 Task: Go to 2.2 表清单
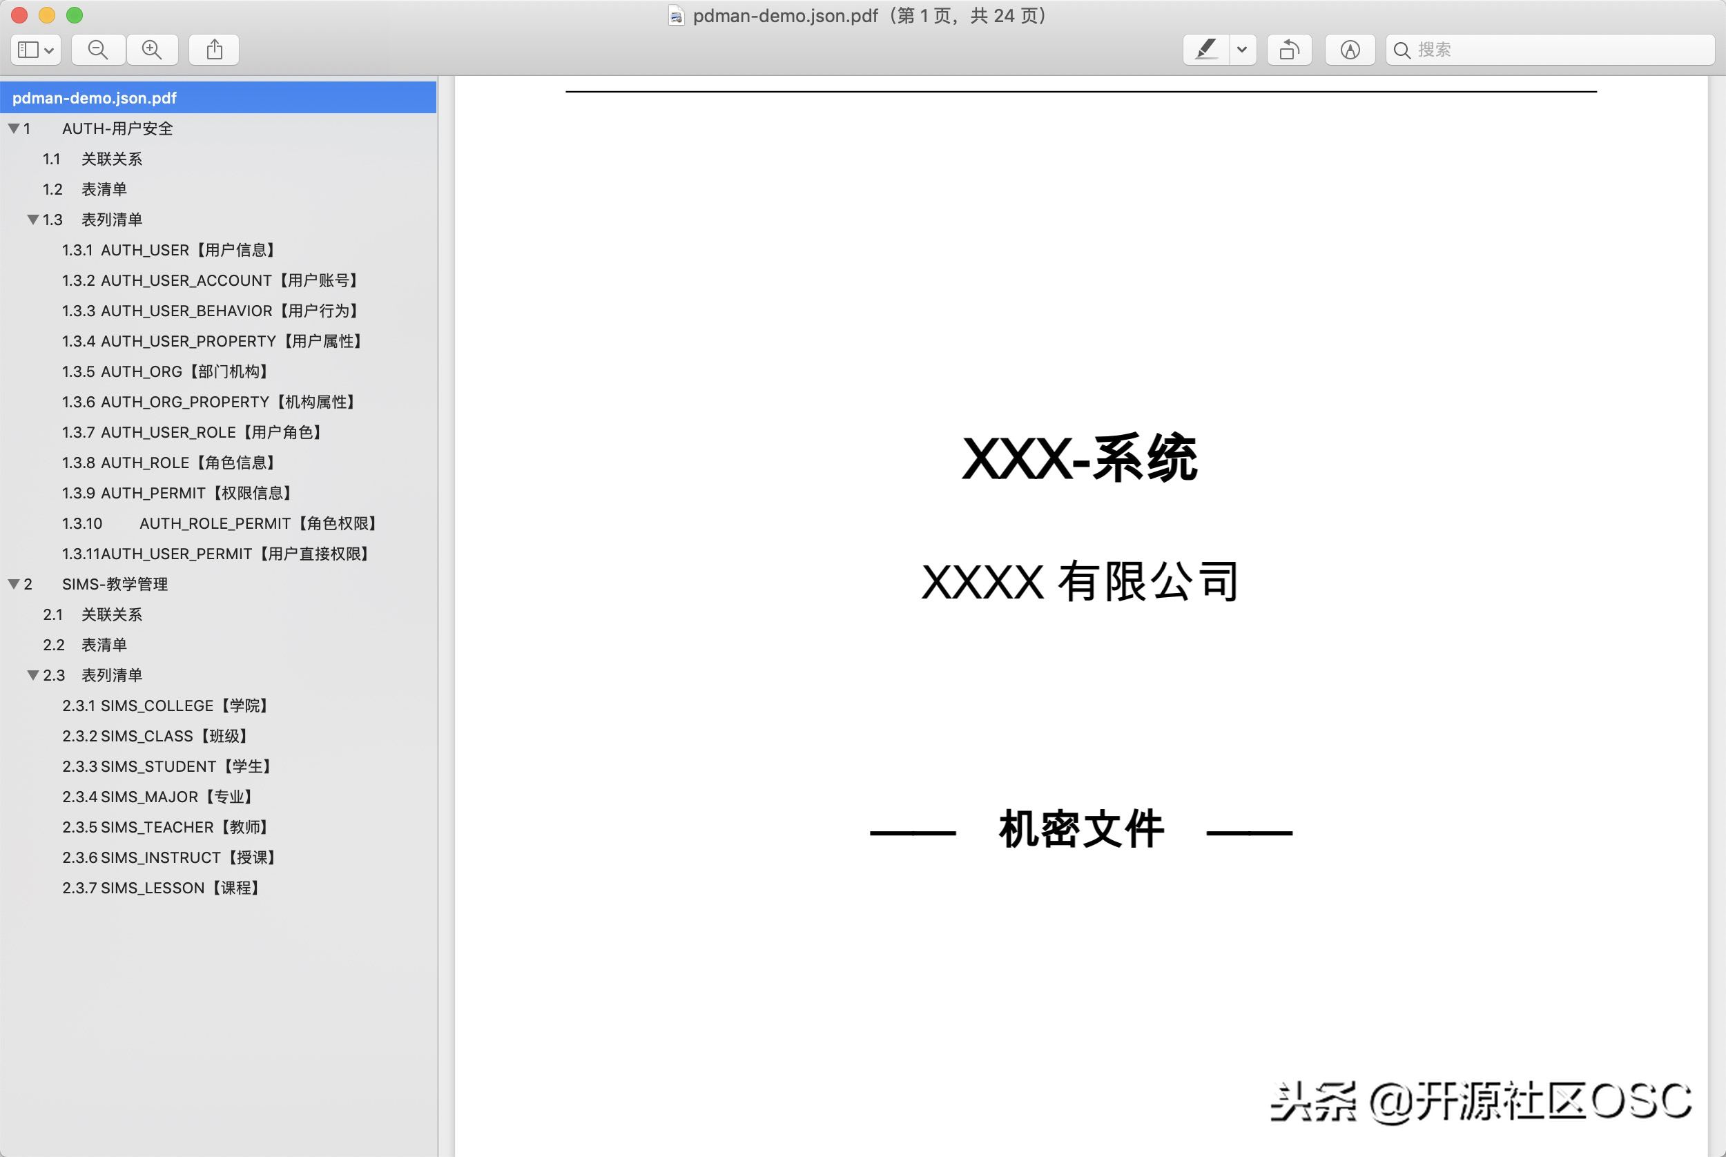(85, 644)
